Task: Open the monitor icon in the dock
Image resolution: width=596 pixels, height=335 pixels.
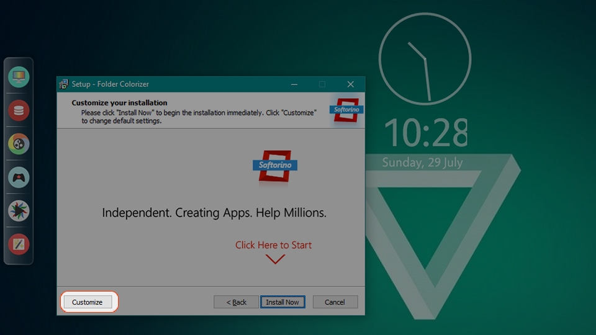Action: [19, 77]
